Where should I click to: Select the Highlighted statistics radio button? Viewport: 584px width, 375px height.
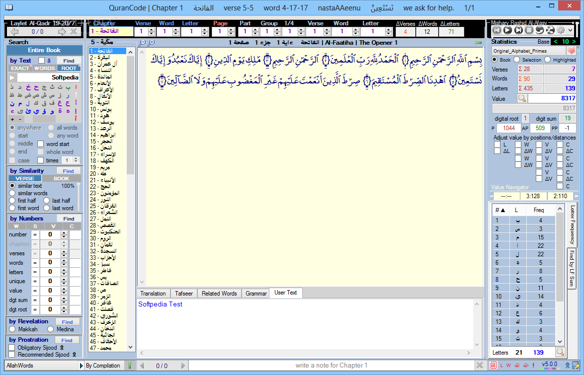click(x=548, y=60)
